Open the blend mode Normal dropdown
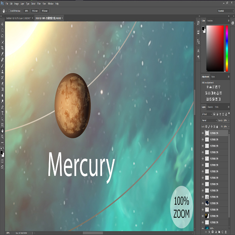The image size is (235, 235). click(209, 120)
